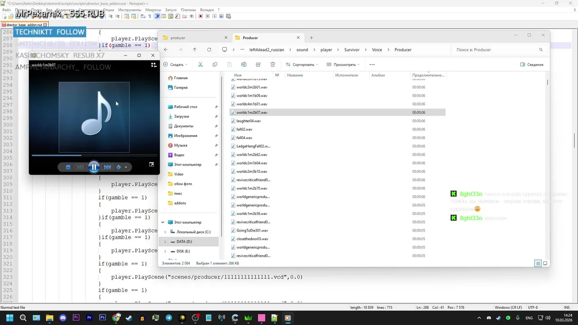This screenshot has height=325, width=578.
Task: Open the Инструменты menu in Notepad++
Action: 130,9
